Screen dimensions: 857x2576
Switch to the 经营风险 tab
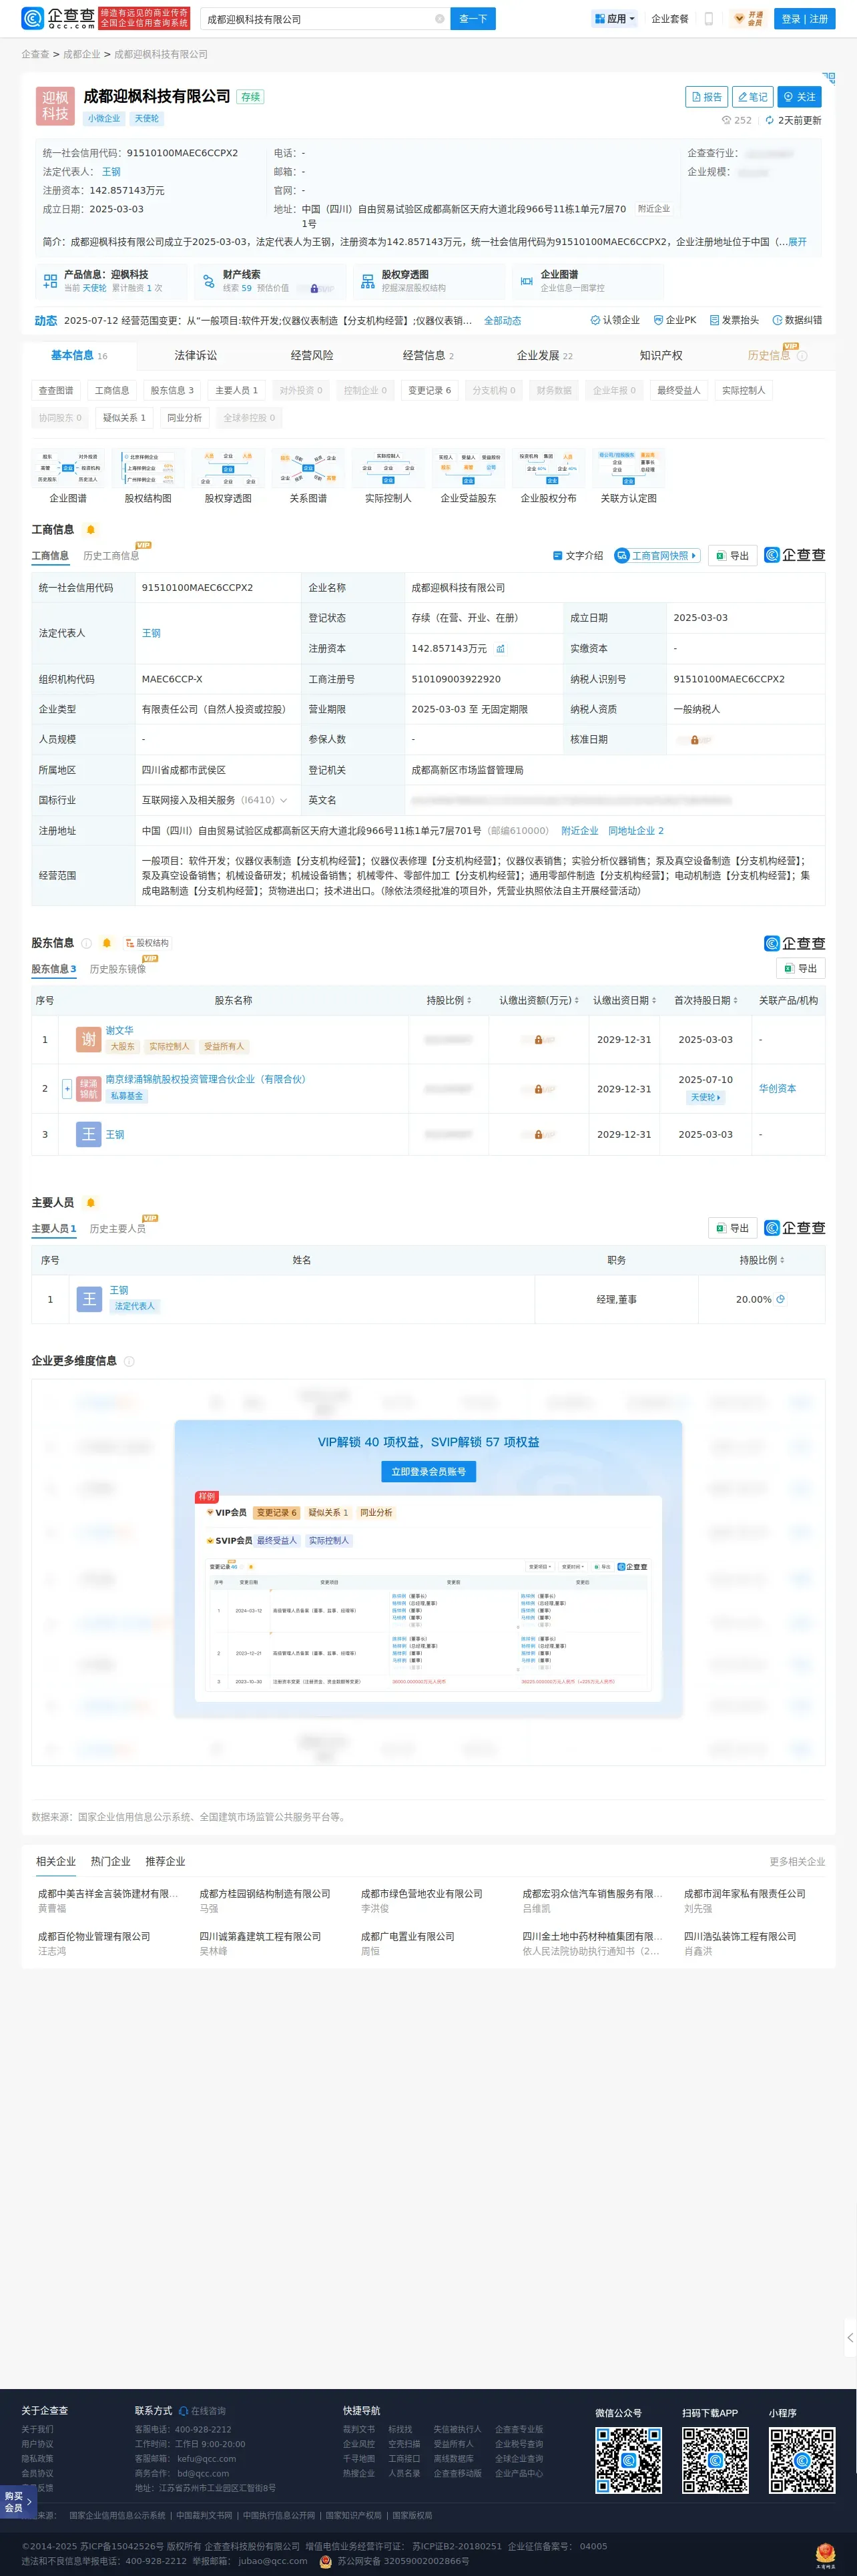(x=312, y=355)
